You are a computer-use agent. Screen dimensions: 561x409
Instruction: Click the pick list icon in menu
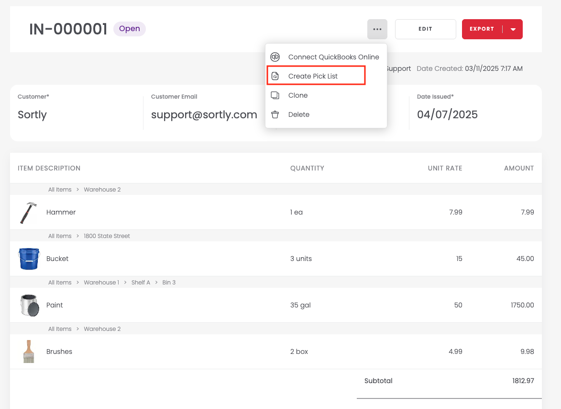tap(275, 76)
